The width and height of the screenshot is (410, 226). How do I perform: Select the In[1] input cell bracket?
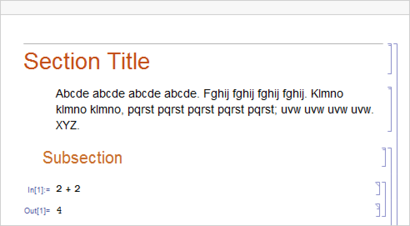379,188
